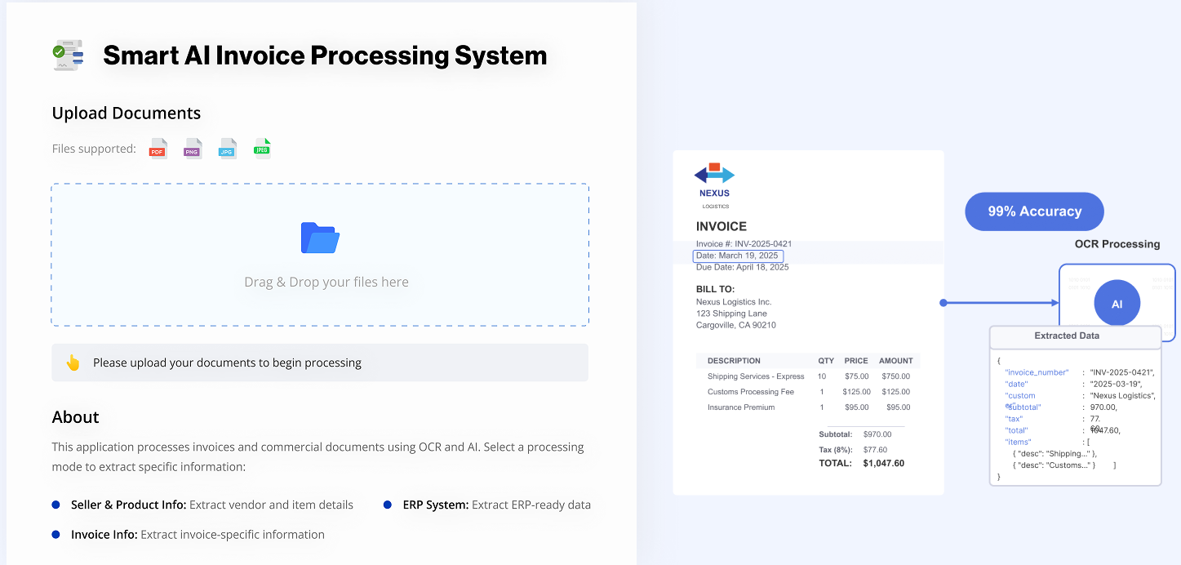The width and height of the screenshot is (1181, 565).
Task: Open the Upload Documents section heading
Action: [x=126, y=113]
